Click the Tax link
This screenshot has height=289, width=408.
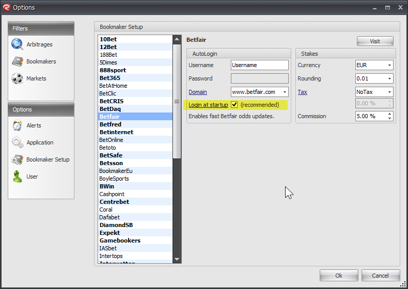point(302,92)
